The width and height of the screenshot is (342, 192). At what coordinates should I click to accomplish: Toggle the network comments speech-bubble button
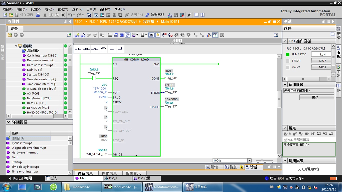pos(128,35)
